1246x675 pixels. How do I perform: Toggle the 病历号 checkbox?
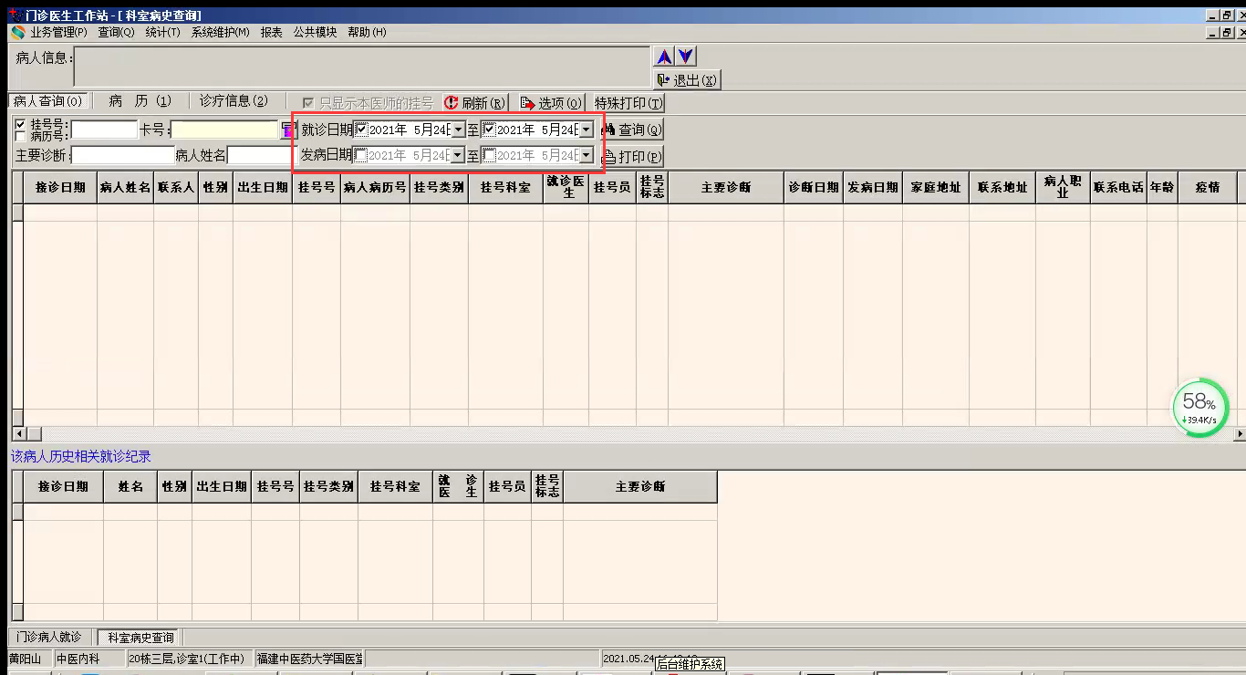[21, 136]
